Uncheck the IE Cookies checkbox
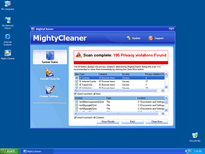 [77, 78]
